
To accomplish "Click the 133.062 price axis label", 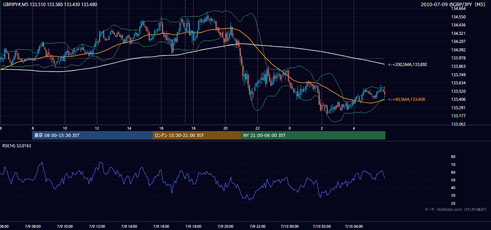I will click(458, 124).
